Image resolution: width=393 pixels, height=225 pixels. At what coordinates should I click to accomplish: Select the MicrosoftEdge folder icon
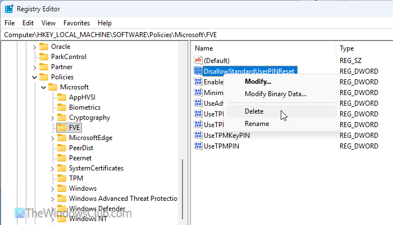coord(62,138)
